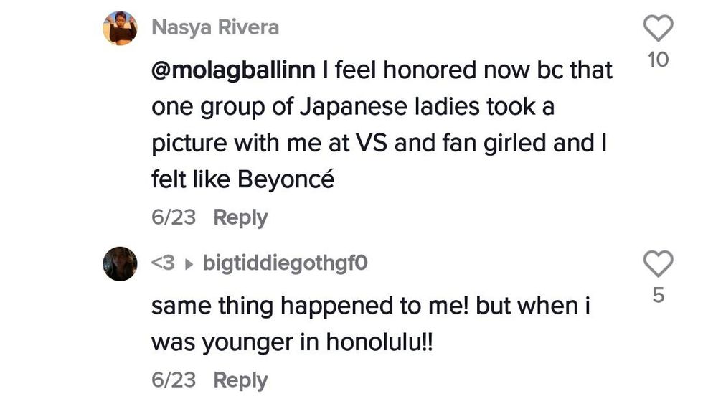Viewport: 703px width, 399px height.
Task: Open Nasya Rivera's profile picture
Action: pyautogui.click(x=120, y=29)
